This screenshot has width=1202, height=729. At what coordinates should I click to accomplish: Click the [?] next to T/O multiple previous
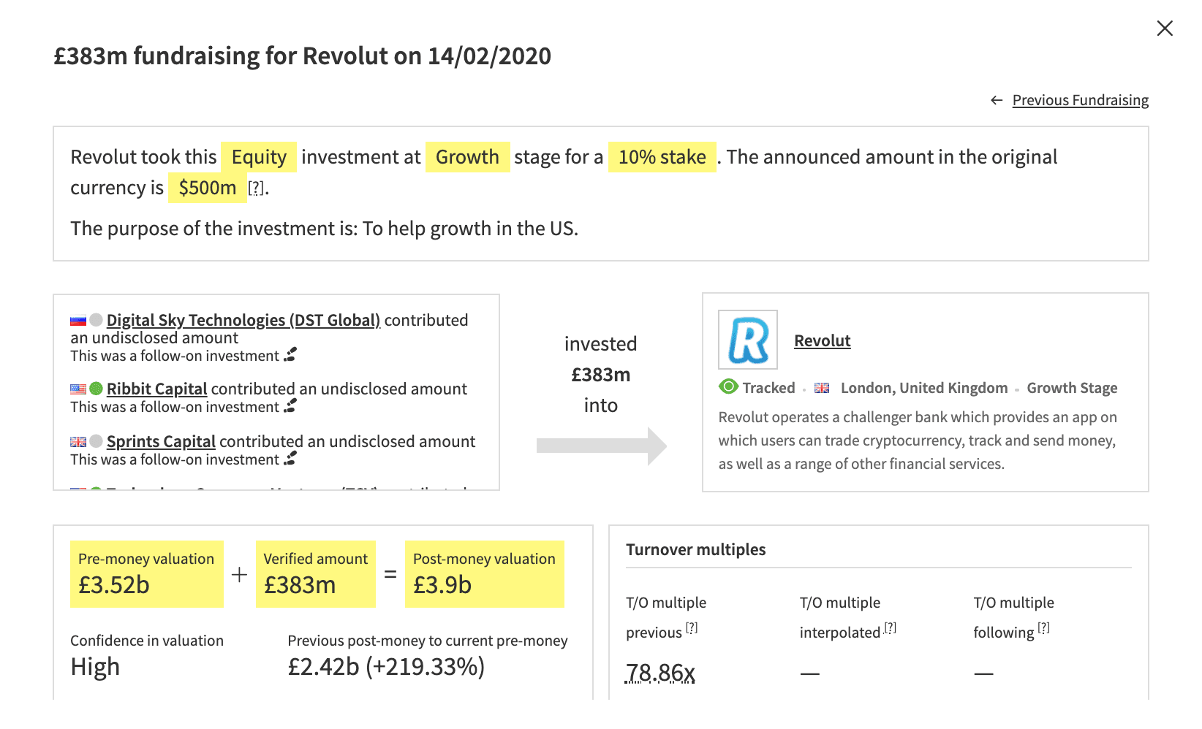692,627
